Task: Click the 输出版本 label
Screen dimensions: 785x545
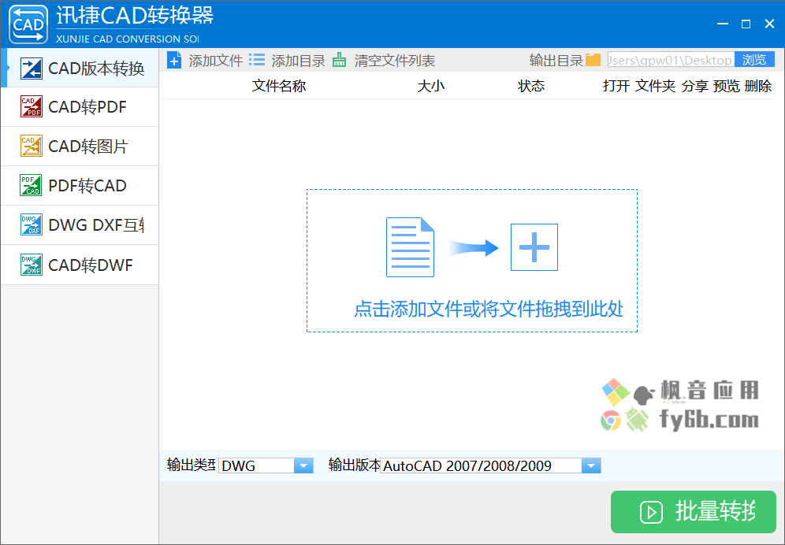Action: coord(354,465)
